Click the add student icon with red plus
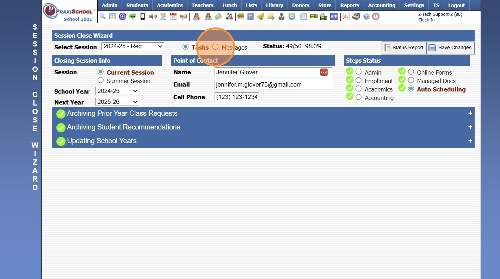Image resolution: width=500 pixels, height=279 pixels. click(197, 17)
